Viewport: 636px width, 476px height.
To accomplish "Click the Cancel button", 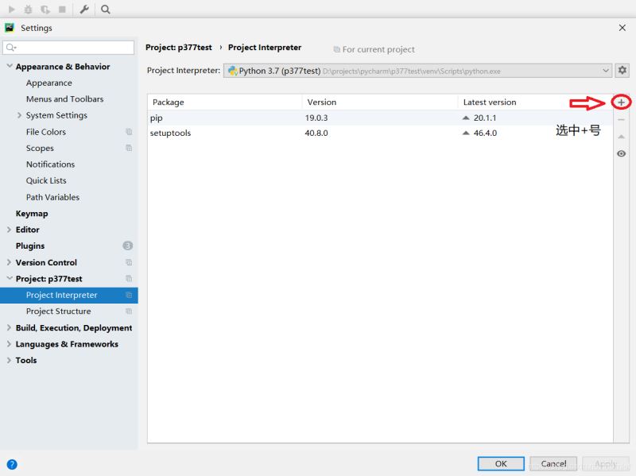I will coord(553,463).
